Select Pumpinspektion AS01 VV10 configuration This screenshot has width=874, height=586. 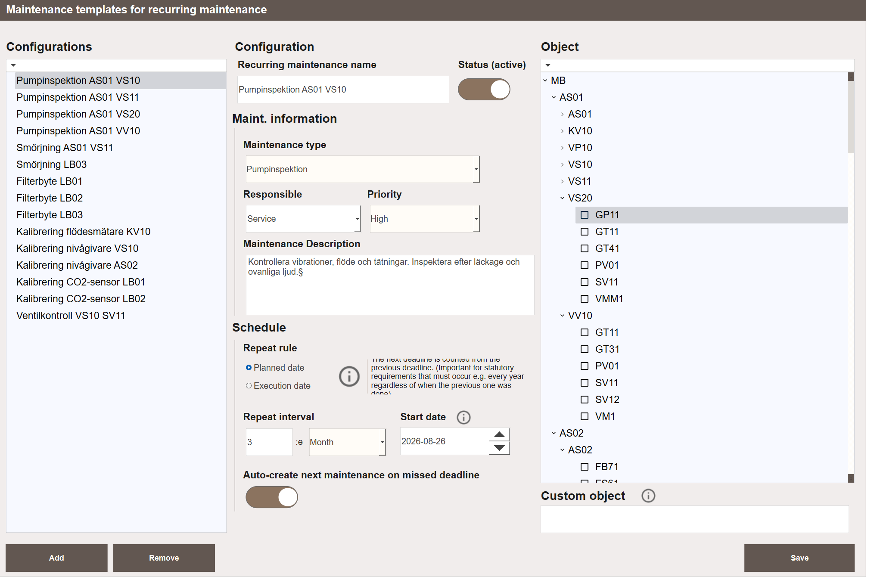[121, 131]
